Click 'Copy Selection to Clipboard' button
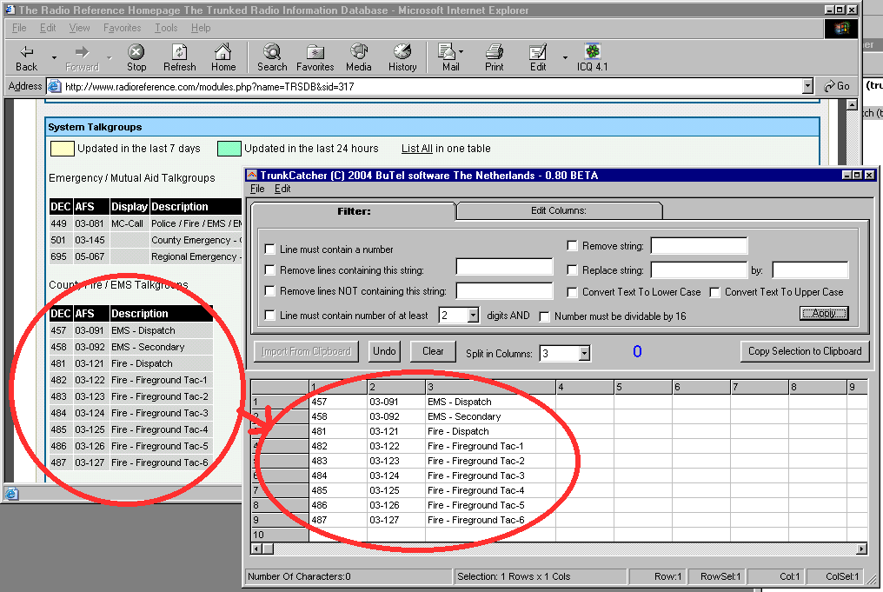 (x=805, y=351)
